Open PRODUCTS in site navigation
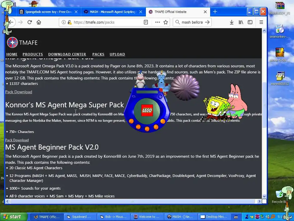Image resolution: width=294 pixels, height=221 pixels. click(x=33, y=54)
